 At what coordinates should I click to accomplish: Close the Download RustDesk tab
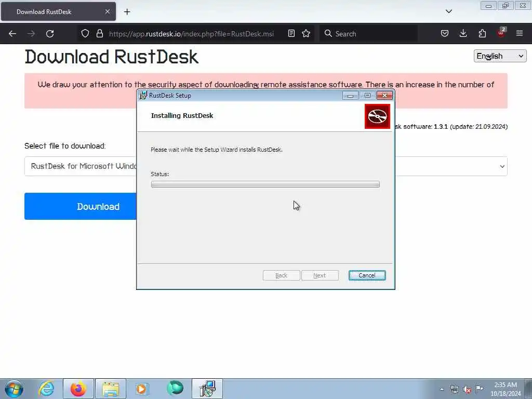pyautogui.click(x=107, y=11)
